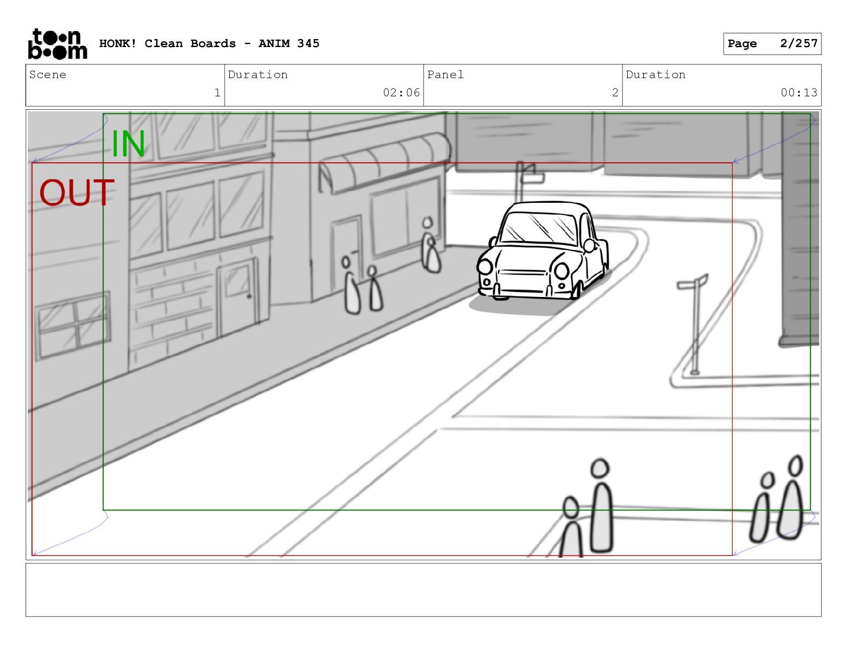This screenshot has width=847, height=655.
Task: Click the car's windshield
Action: pyautogui.click(x=540, y=228)
